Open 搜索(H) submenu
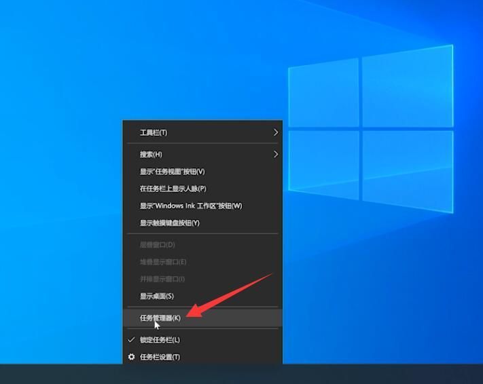The width and height of the screenshot is (483, 384). point(202,154)
